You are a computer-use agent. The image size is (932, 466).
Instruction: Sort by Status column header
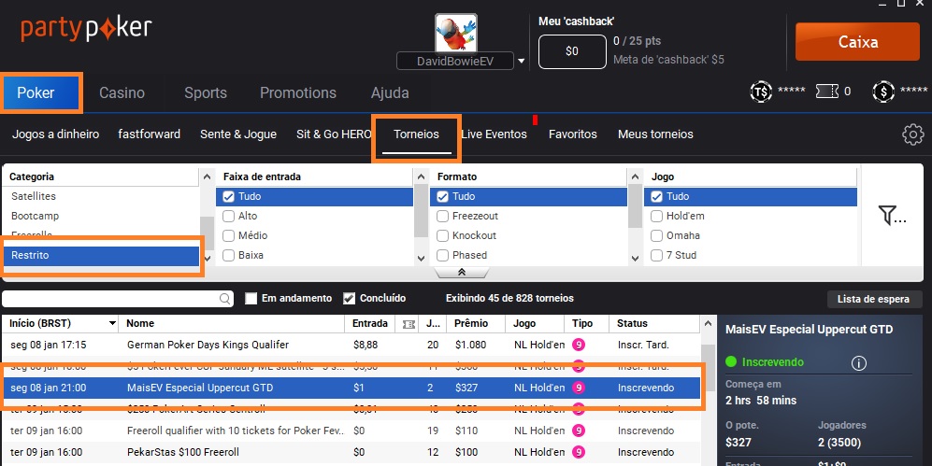coord(654,323)
